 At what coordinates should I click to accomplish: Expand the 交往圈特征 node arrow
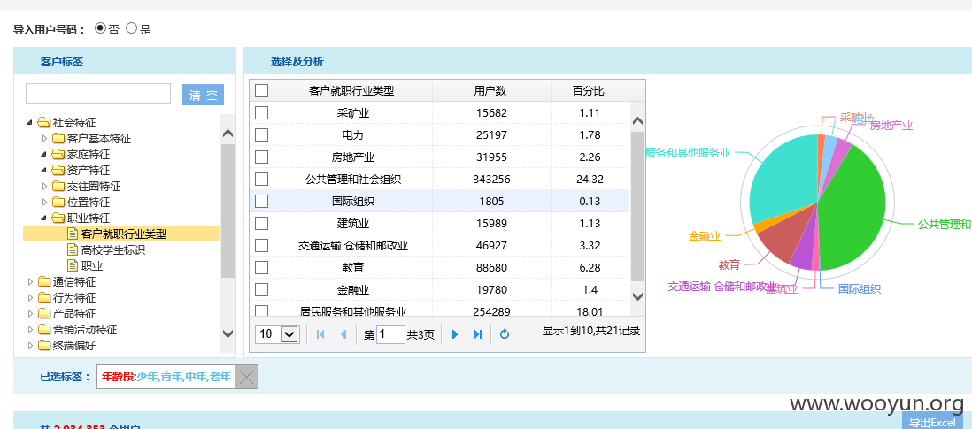pos(44,186)
